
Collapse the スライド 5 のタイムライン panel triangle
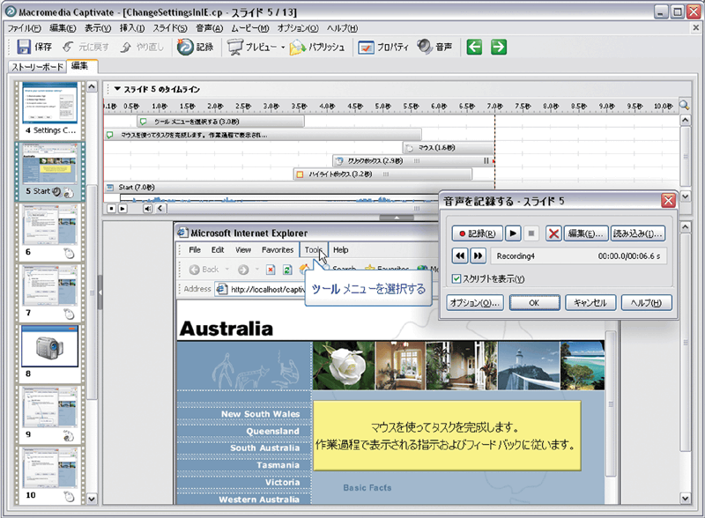[117, 89]
